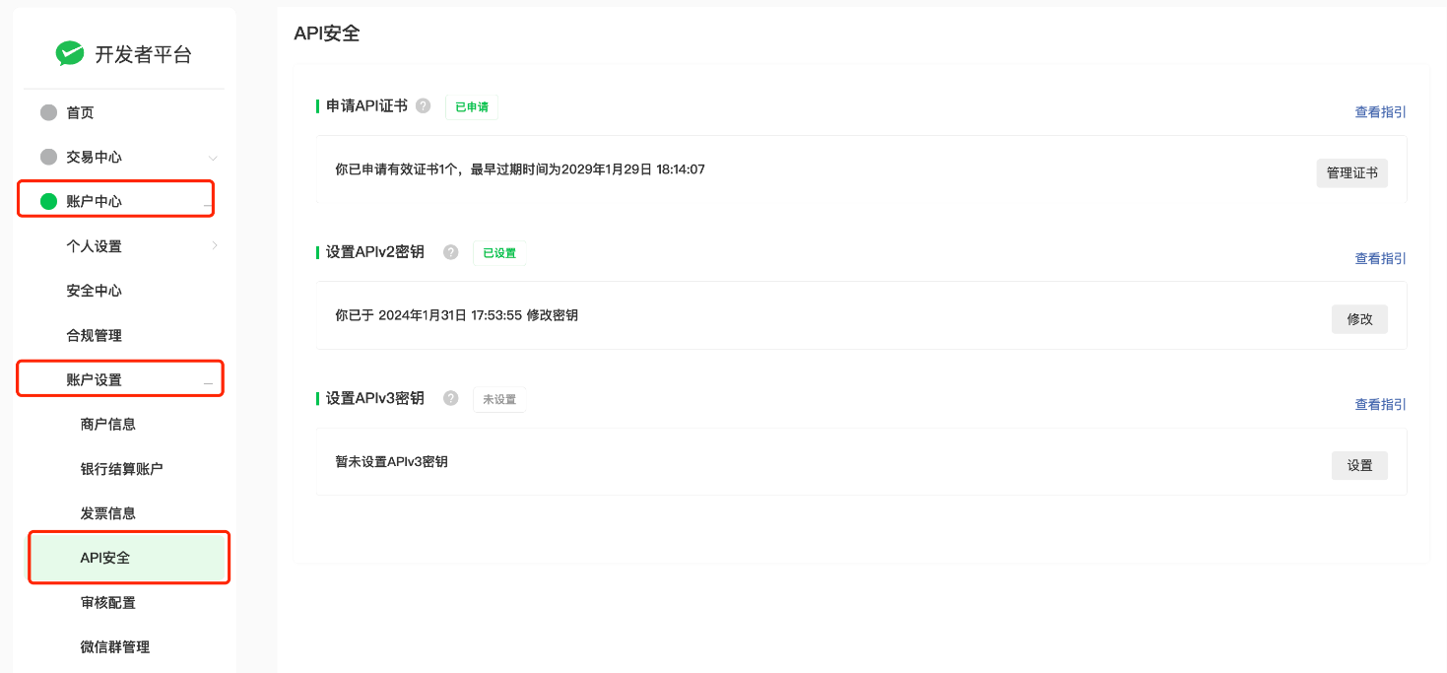Open the 安全中心 menu item

pos(95,291)
